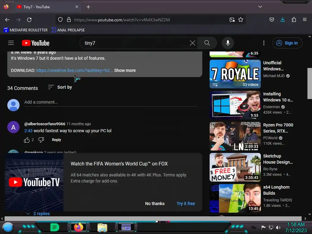Open MEDIAFIRE ROULETTER bookmark
This screenshot has height=234, width=312.
coord(26,30)
